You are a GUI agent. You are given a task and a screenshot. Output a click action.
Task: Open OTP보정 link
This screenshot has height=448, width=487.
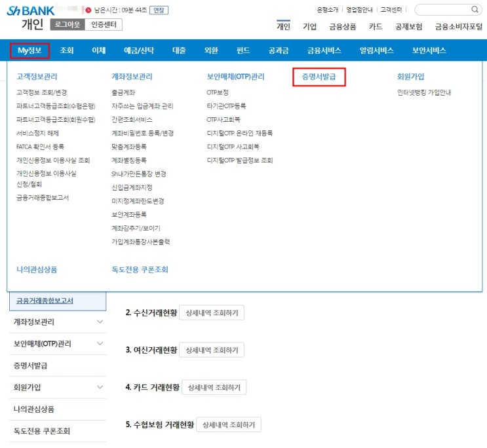(218, 92)
